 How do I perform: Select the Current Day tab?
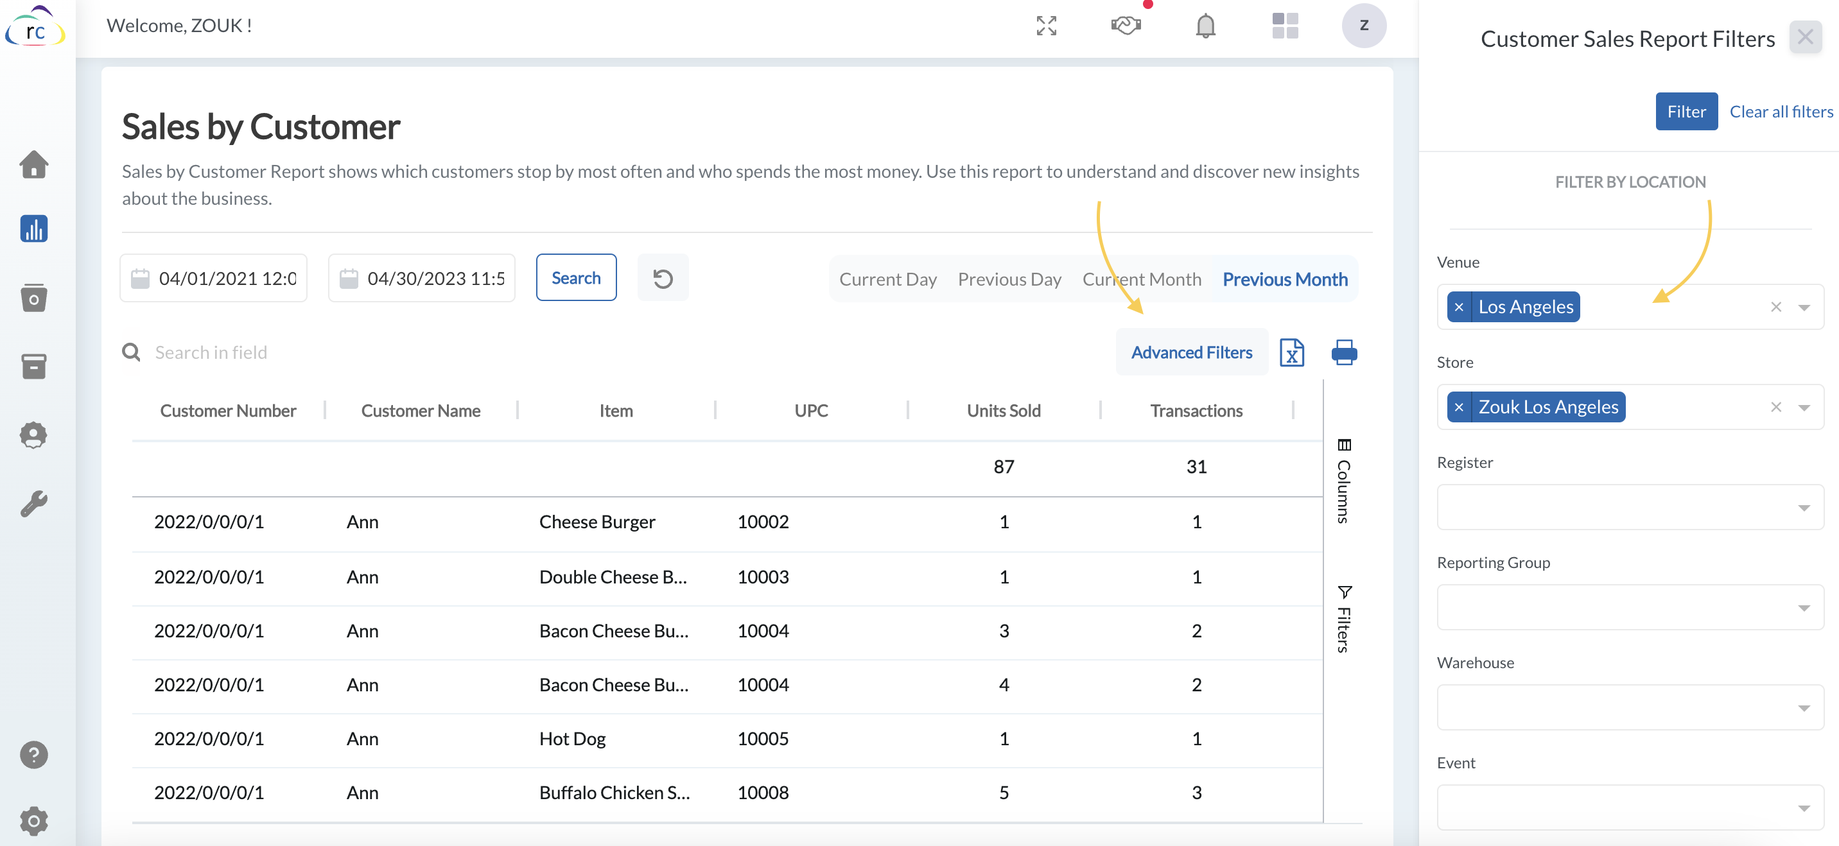[887, 279]
